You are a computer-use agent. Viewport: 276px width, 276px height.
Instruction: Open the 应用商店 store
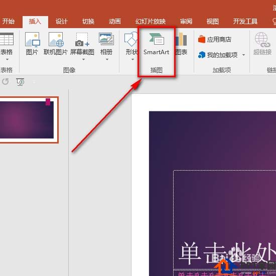point(215,40)
